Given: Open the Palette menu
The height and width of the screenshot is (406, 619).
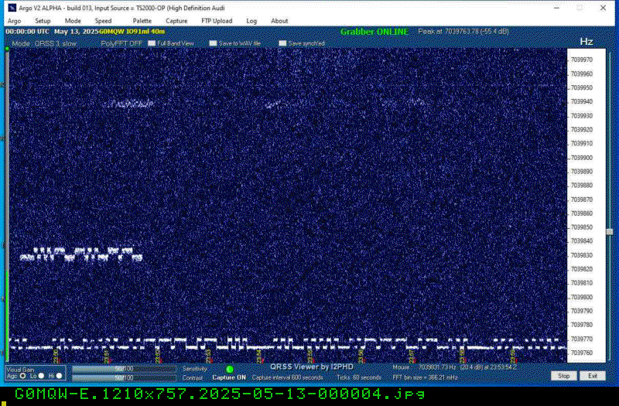Looking at the screenshot, I should pyautogui.click(x=142, y=21).
